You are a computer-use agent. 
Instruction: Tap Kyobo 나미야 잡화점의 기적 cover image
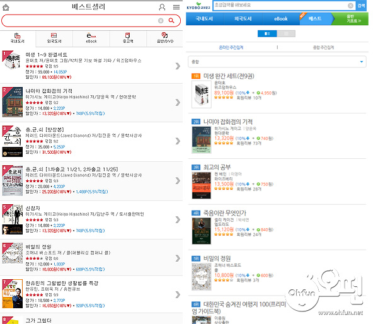click(x=202, y=140)
